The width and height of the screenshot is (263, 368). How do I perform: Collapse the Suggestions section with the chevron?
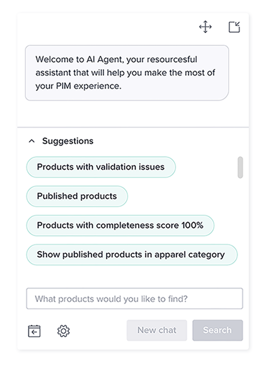(x=32, y=141)
